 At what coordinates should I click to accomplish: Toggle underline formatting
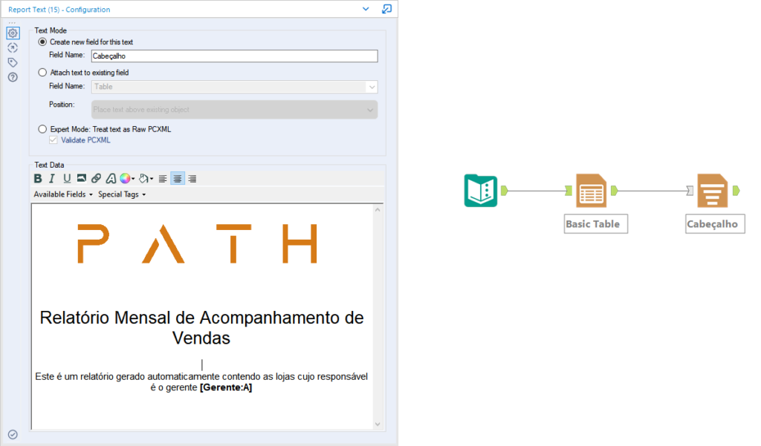pyautogui.click(x=67, y=178)
